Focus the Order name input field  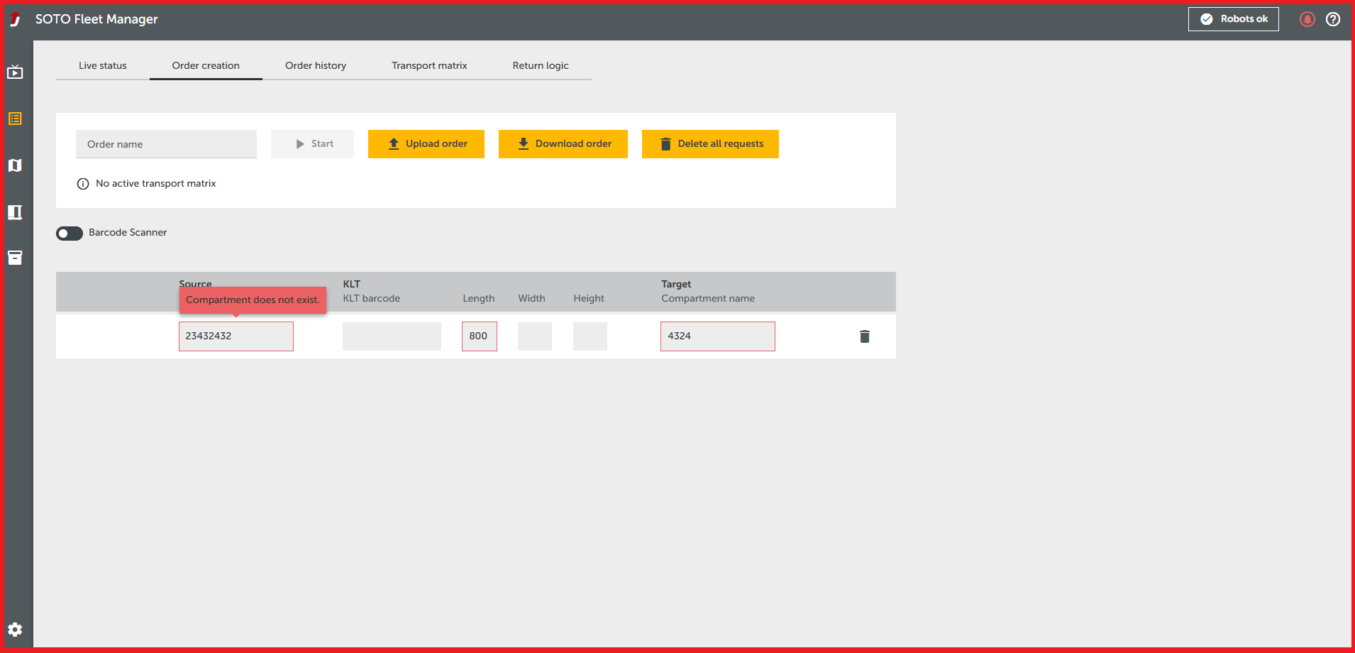166,144
